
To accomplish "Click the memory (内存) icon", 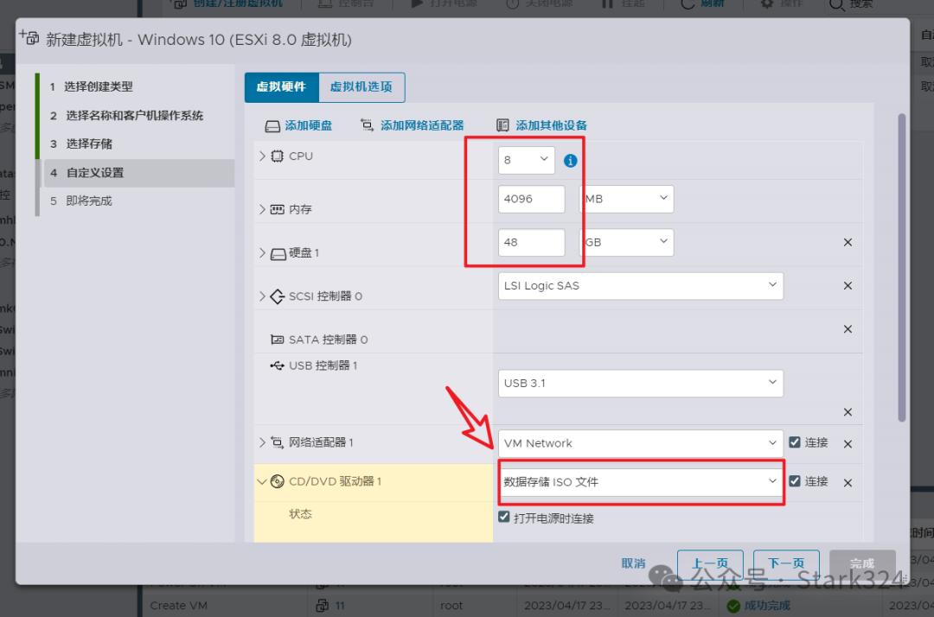I will (277, 209).
